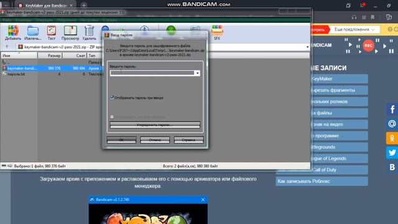Viewport: 398px width, 224px height.
Task: Share on VK with the B icon
Action: [x=392, y=167]
